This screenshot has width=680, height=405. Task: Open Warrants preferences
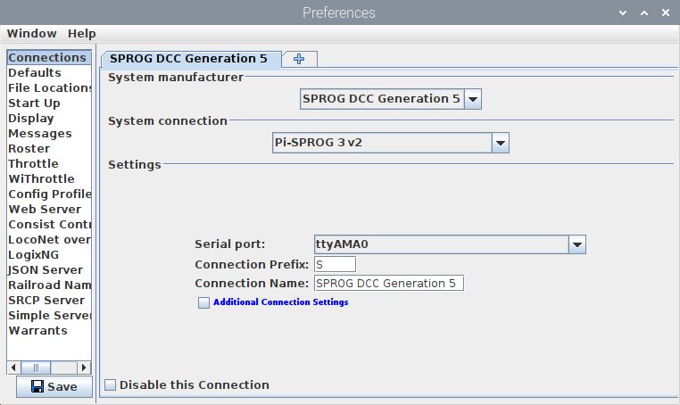coord(49,331)
